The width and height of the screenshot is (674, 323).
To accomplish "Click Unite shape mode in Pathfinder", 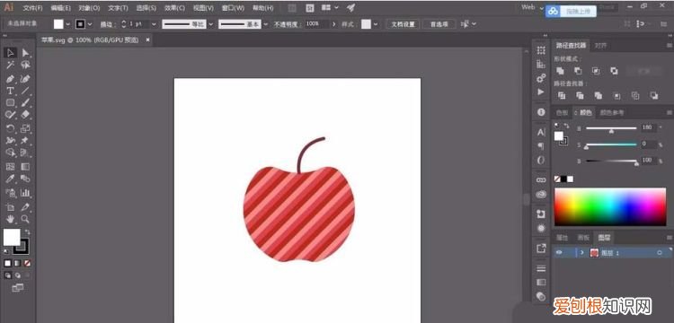I will tap(560, 71).
